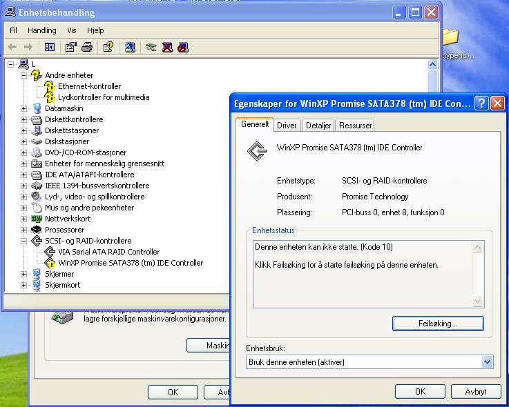Image resolution: width=509 pixels, height=407 pixels.
Task: Click the Skjermkort category icon
Action: coord(37,285)
